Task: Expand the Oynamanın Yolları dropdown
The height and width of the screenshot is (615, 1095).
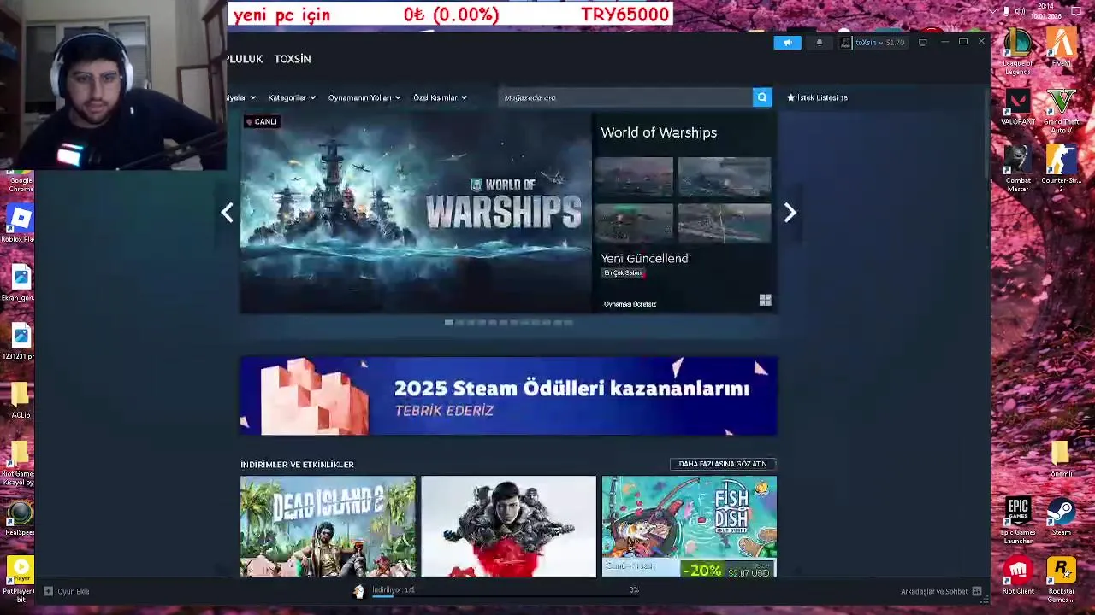Action: (x=364, y=97)
